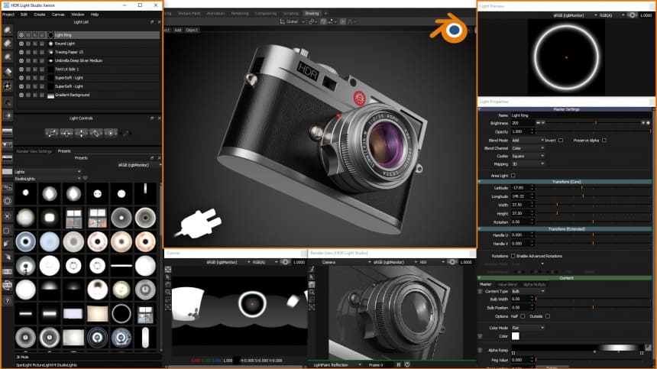Click the zoom magnifier icon in Canvas toolbar

(169, 290)
